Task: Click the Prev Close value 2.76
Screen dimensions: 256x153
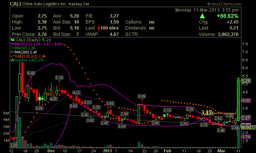Action: click(42, 34)
